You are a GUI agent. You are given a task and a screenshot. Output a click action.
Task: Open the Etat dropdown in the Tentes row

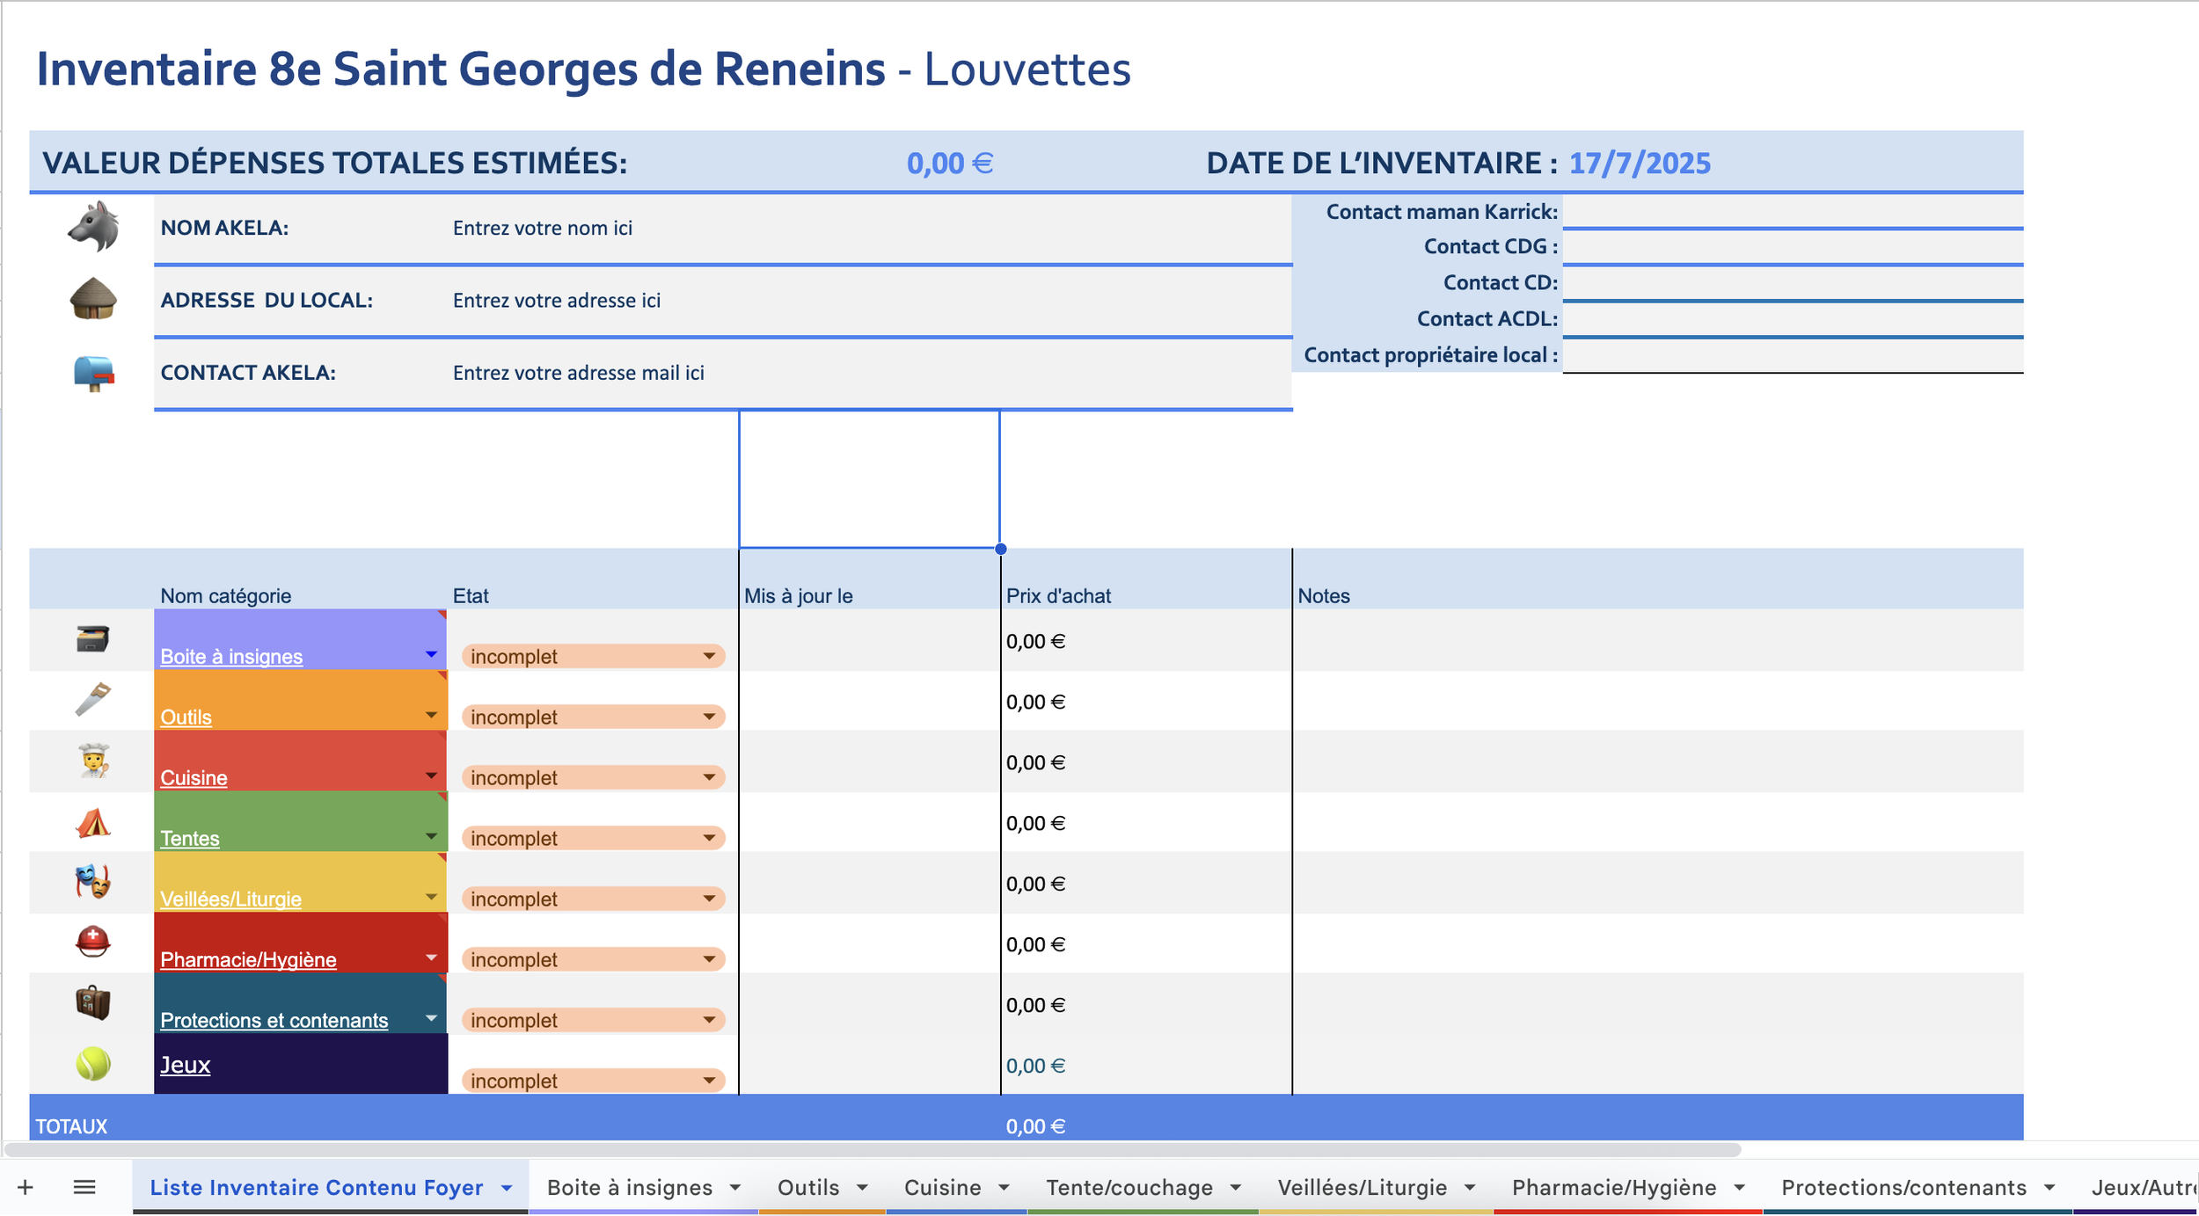pos(594,839)
